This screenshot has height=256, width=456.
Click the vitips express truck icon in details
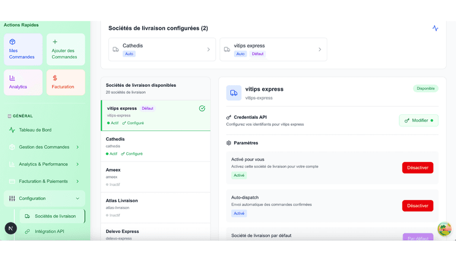tap(234, 93)
